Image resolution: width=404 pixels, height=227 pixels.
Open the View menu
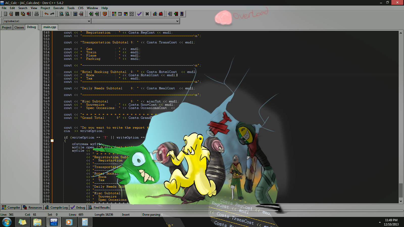(x=34, y=8)
